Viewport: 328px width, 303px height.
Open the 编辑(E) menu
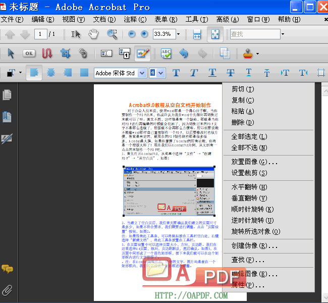click(x=43, y=20)
